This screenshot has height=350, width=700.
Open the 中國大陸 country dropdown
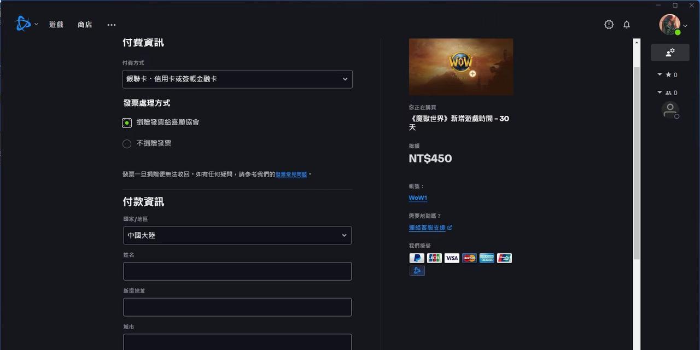[237, 235]
